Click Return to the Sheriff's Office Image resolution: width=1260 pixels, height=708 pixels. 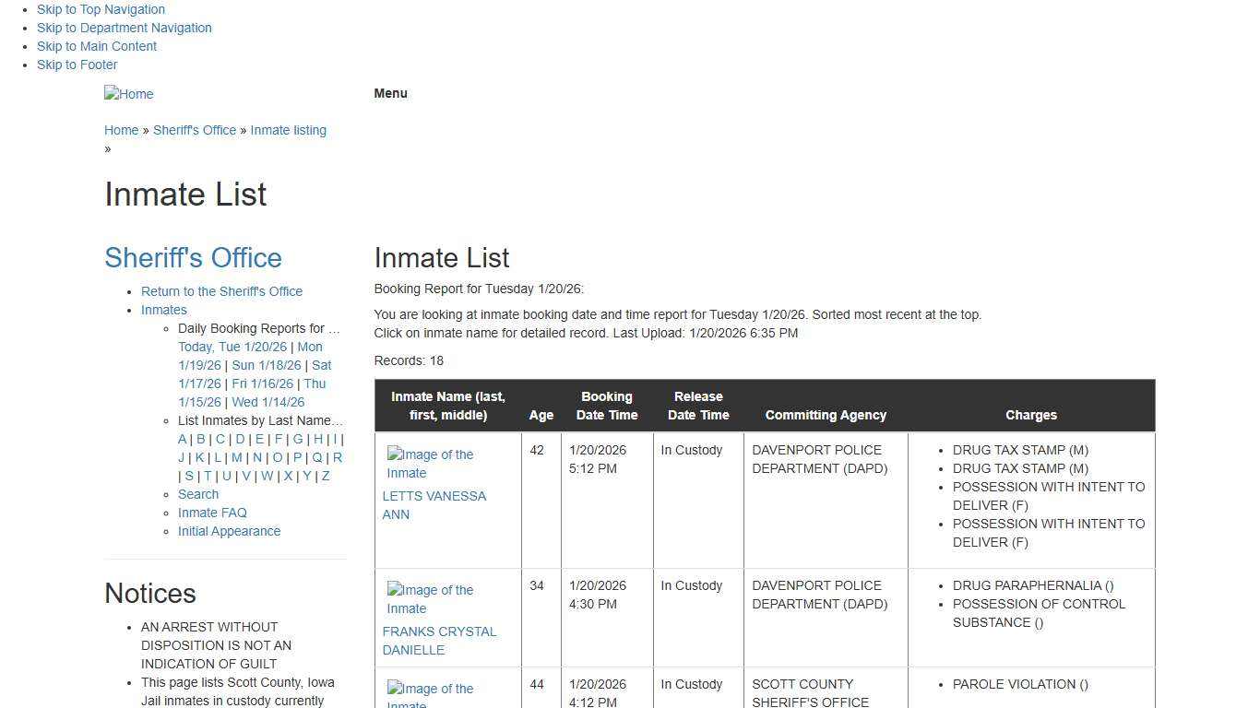click(x=221, y=291)
